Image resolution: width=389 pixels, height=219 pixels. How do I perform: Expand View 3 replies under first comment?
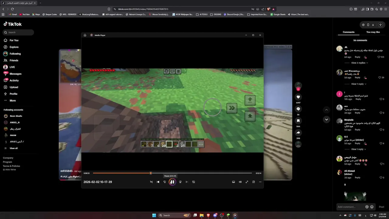[360, 63]
